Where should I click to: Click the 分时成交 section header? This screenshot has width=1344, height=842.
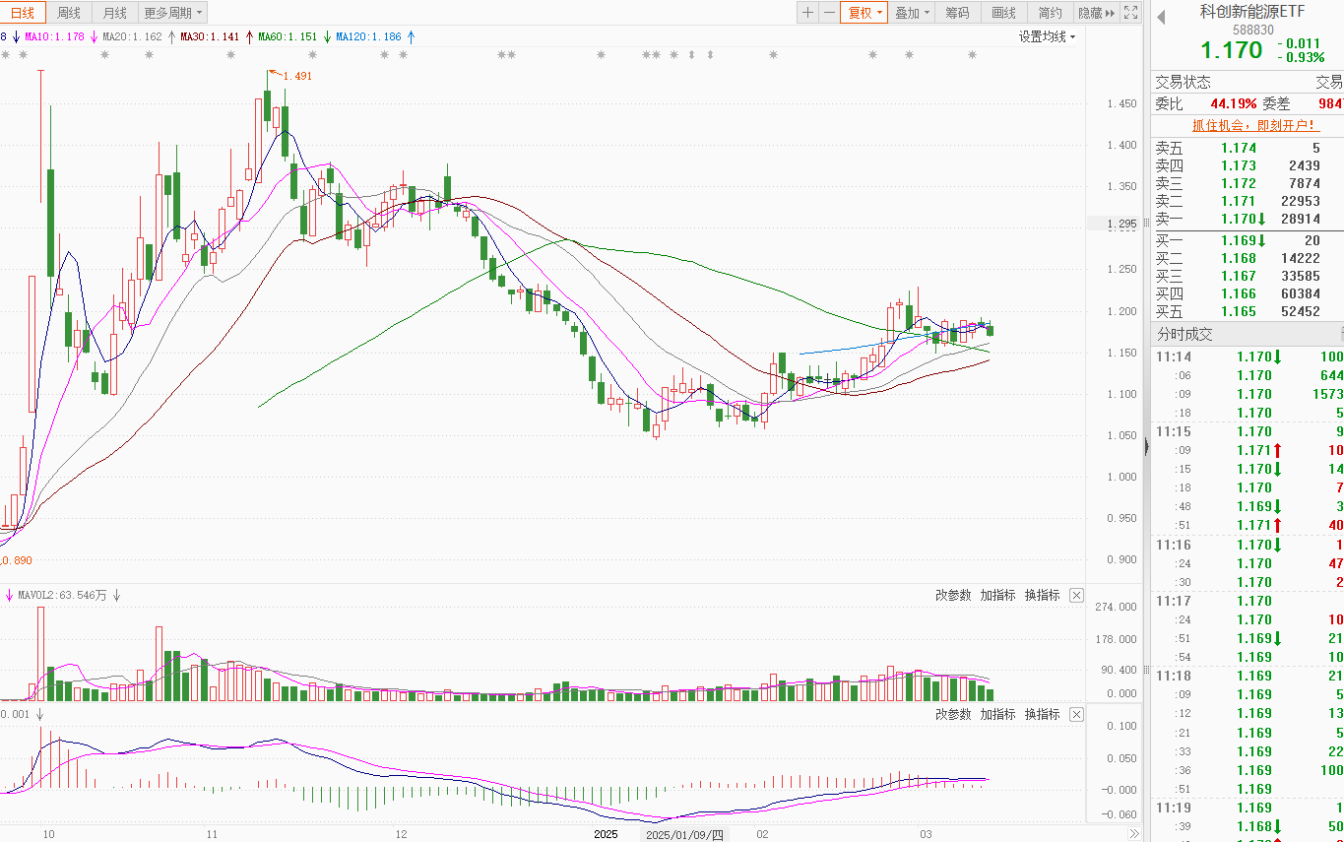1183,335
